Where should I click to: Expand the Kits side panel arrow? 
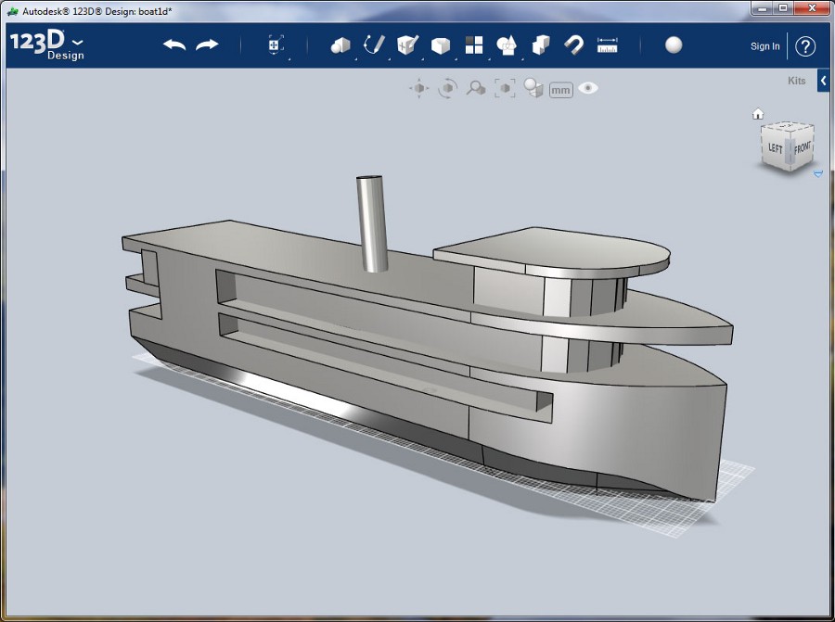pyautogui.click(x=823, y=82)
